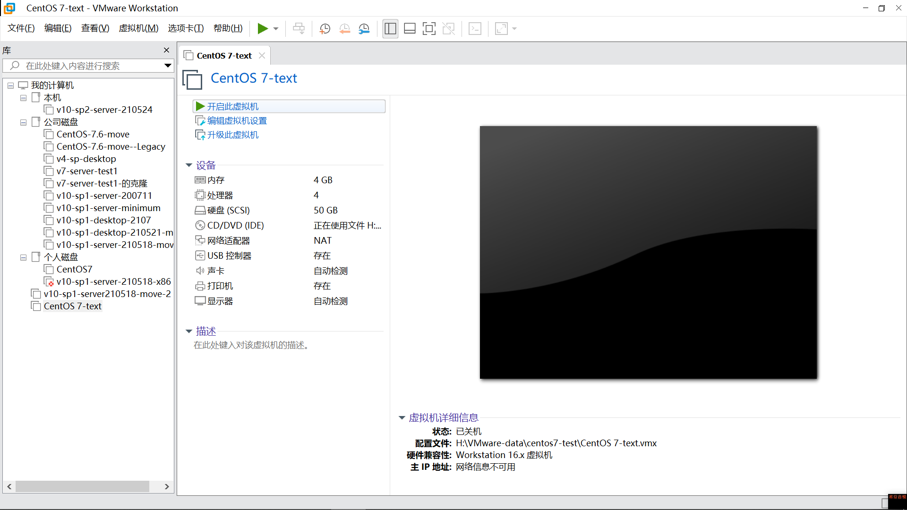Click 开启此虚拟机 link

coord(232,107)
